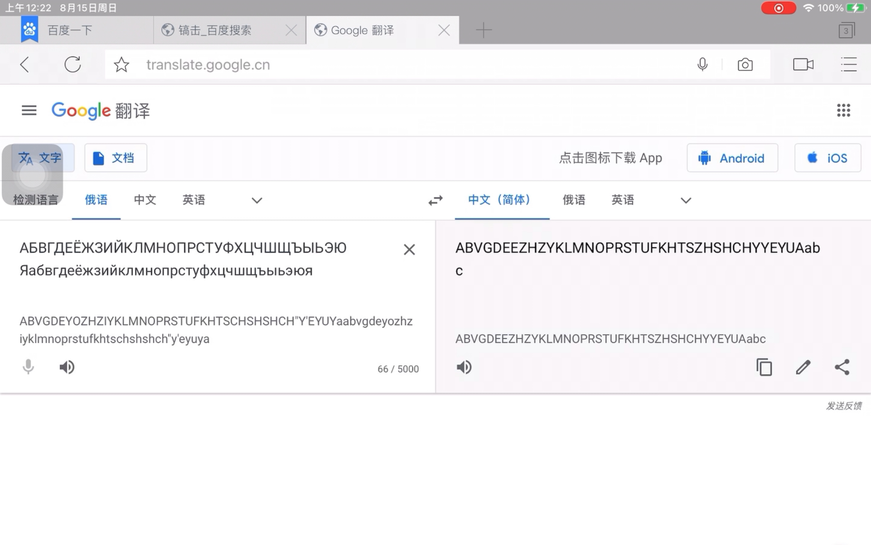
Task: Copy the translation to clipboard
Action: pyautogui.click(x=764, y=367)
